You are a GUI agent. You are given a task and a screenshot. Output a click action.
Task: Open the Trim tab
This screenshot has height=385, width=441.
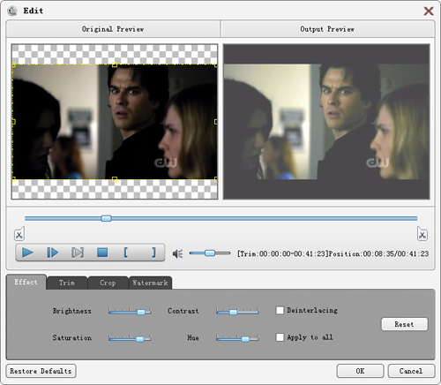(x=67, y=283)
